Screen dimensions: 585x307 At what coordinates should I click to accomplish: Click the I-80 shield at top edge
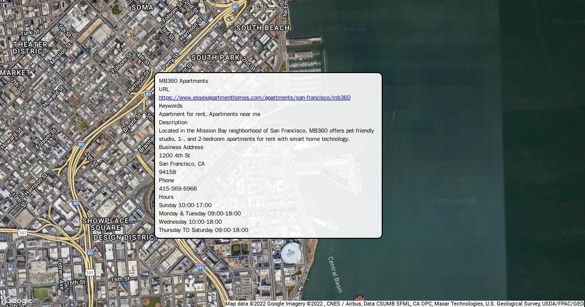(235, 7)
